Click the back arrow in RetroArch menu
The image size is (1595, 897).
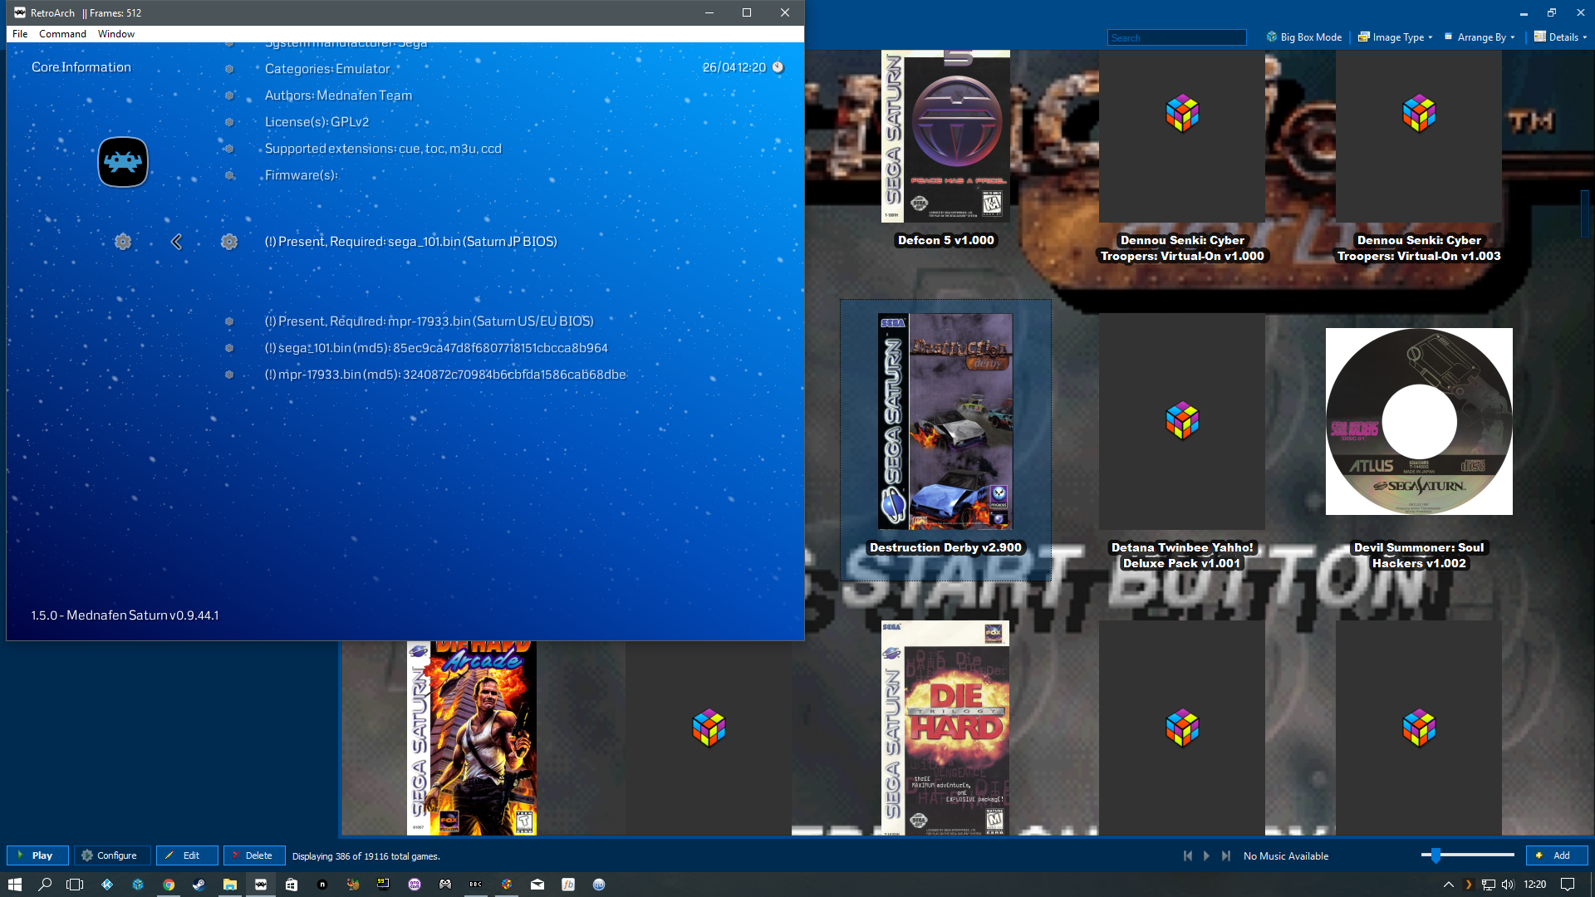click(176, 242)
